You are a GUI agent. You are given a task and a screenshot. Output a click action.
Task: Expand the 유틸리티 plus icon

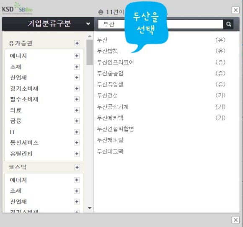(77, 154)
